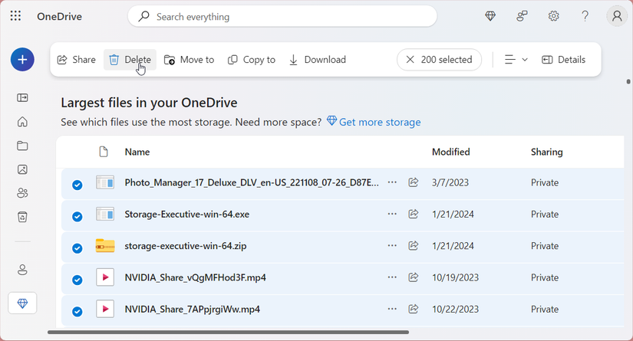Click the horizontal scrollbar
Screen dimensions: 633x341
228,332
